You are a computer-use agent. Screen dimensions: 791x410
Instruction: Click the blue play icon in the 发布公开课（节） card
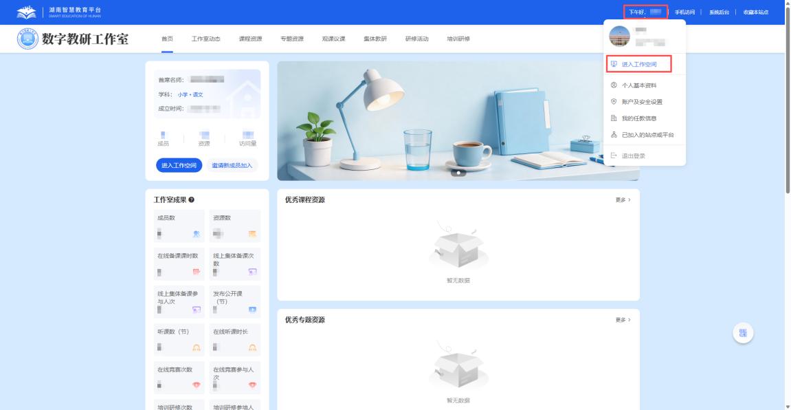[x=252, y=310]
